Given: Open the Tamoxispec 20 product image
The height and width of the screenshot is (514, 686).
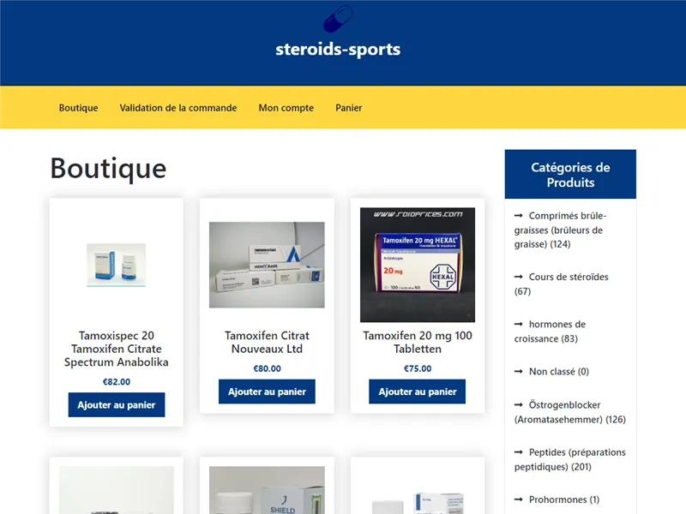Looking at the screenshot, I should 117,265.
